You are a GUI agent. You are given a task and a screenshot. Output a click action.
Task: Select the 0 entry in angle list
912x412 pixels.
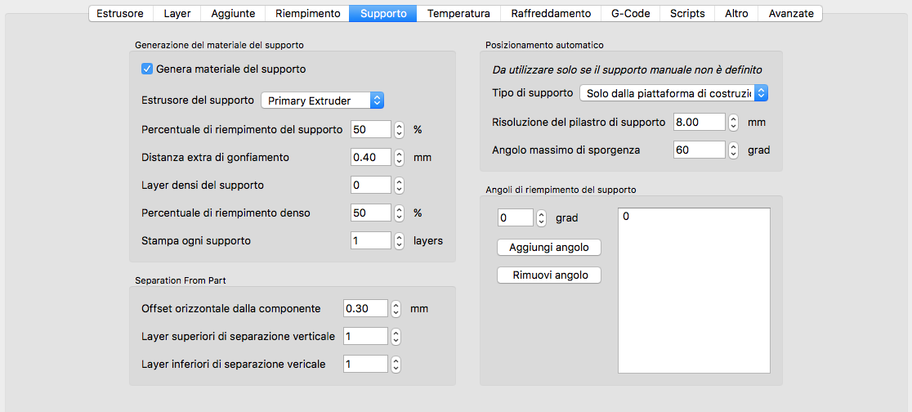pyautogui.click(x=626, y=217)
